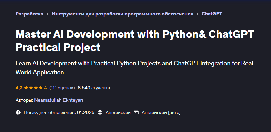Click the Английский [авто] subtitles text
This screenshot has width=271, height=132.
(161, 112)
